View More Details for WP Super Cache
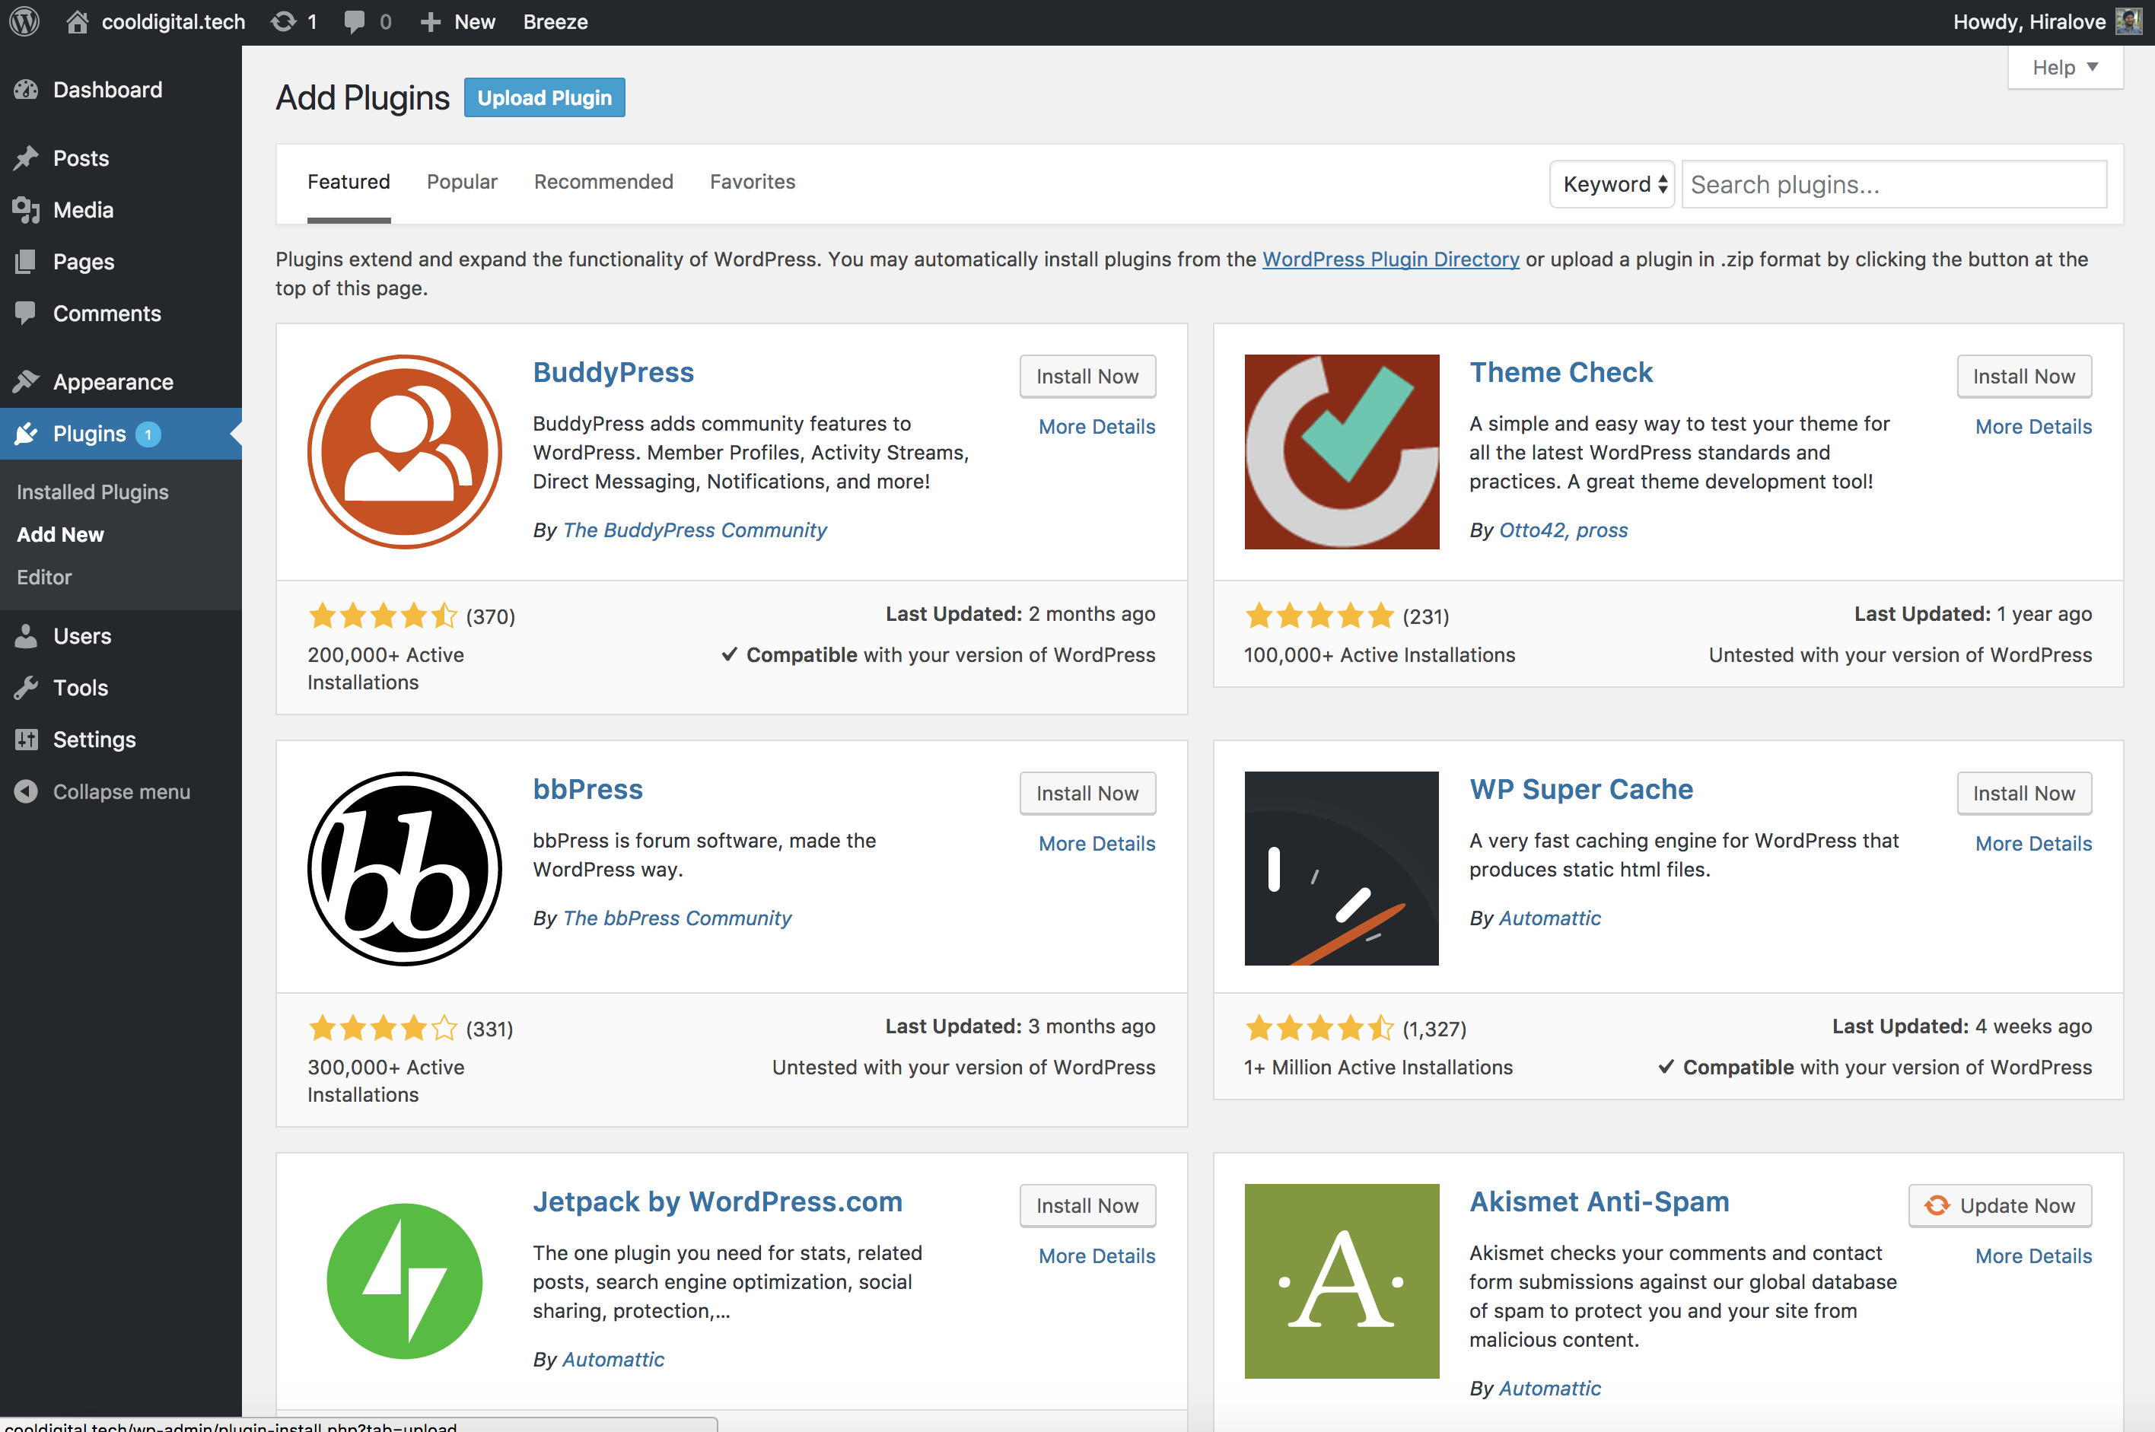Screen dimensions: 2155x1432 (x=2033, y=844)
